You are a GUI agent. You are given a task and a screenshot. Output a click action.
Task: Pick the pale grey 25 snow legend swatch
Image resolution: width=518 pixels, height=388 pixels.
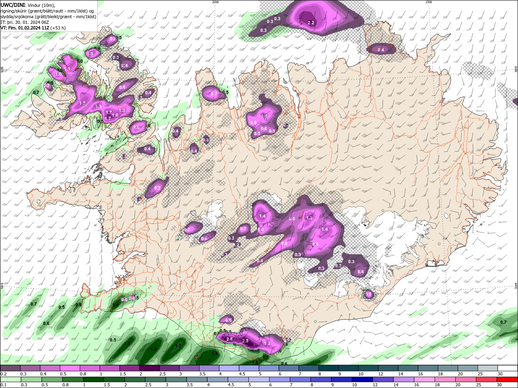[488, 368]
